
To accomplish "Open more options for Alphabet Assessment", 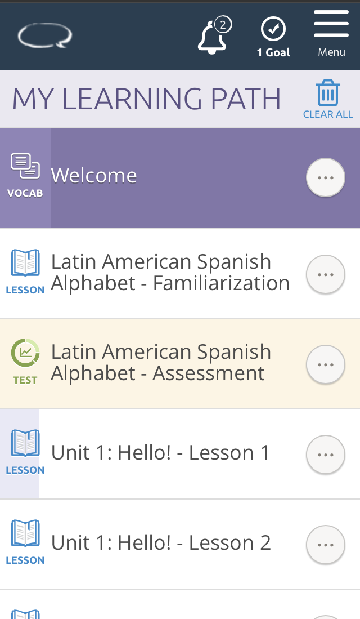I will [325, 364].
